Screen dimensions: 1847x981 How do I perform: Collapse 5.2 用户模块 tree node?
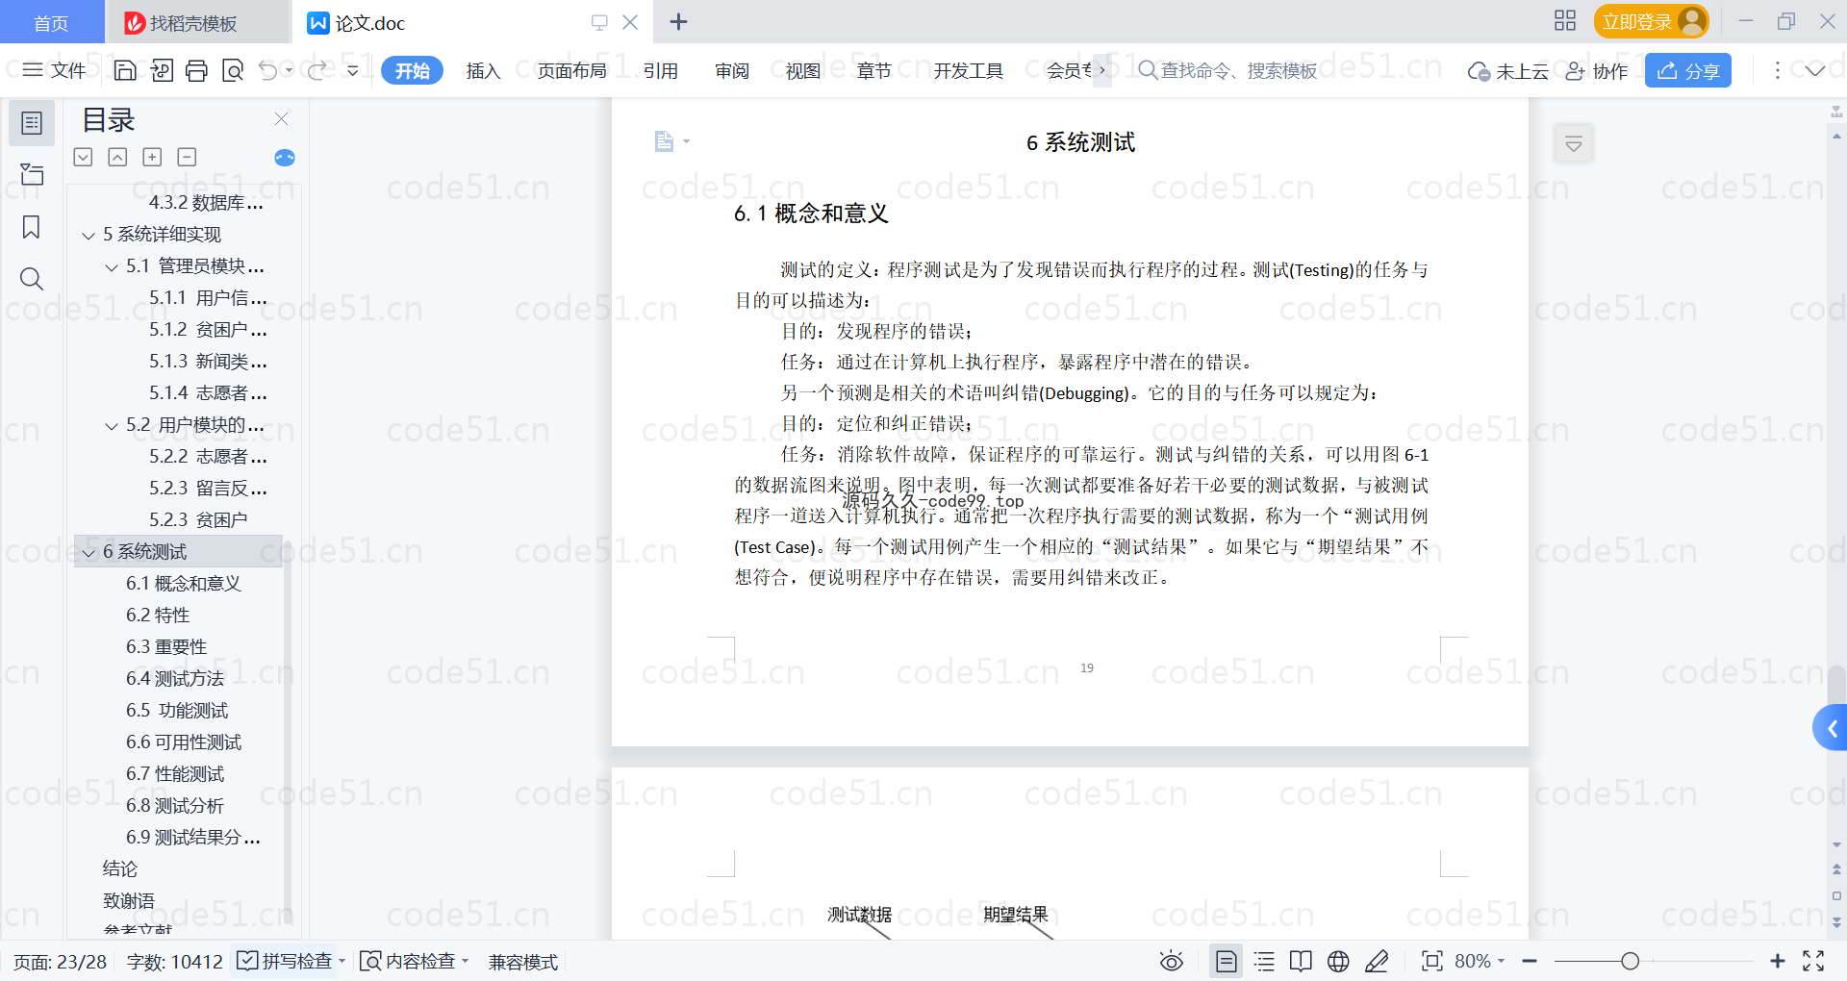click(112, 426)
